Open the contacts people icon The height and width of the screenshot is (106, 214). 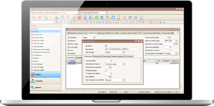91,18
